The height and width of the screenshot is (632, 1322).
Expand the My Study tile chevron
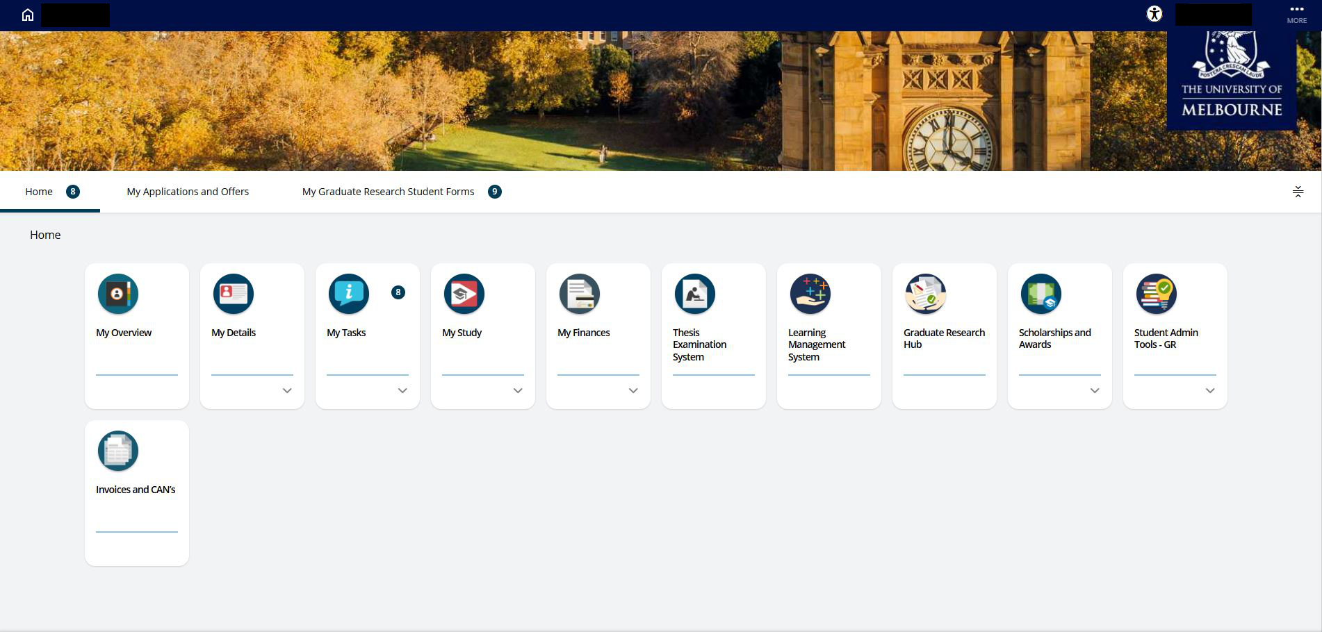(518, 391)
